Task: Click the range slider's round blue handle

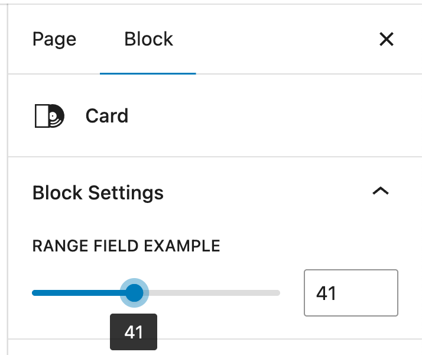Action: [135, 292]
